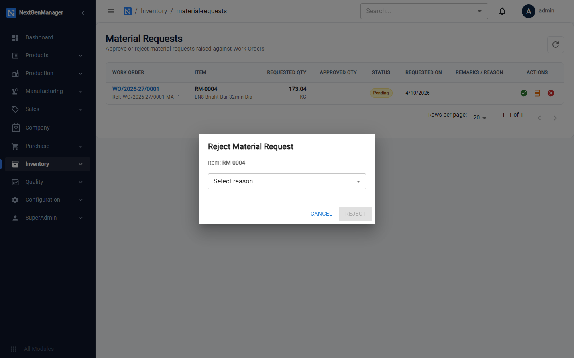The height and width of the screenshot is (358, 574).
Task: Open Dashboard from sidebar
Action: (47, 37)
